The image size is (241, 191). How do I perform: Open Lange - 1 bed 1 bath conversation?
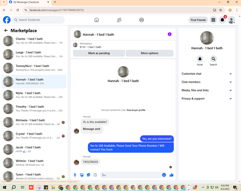coord(34,55)
